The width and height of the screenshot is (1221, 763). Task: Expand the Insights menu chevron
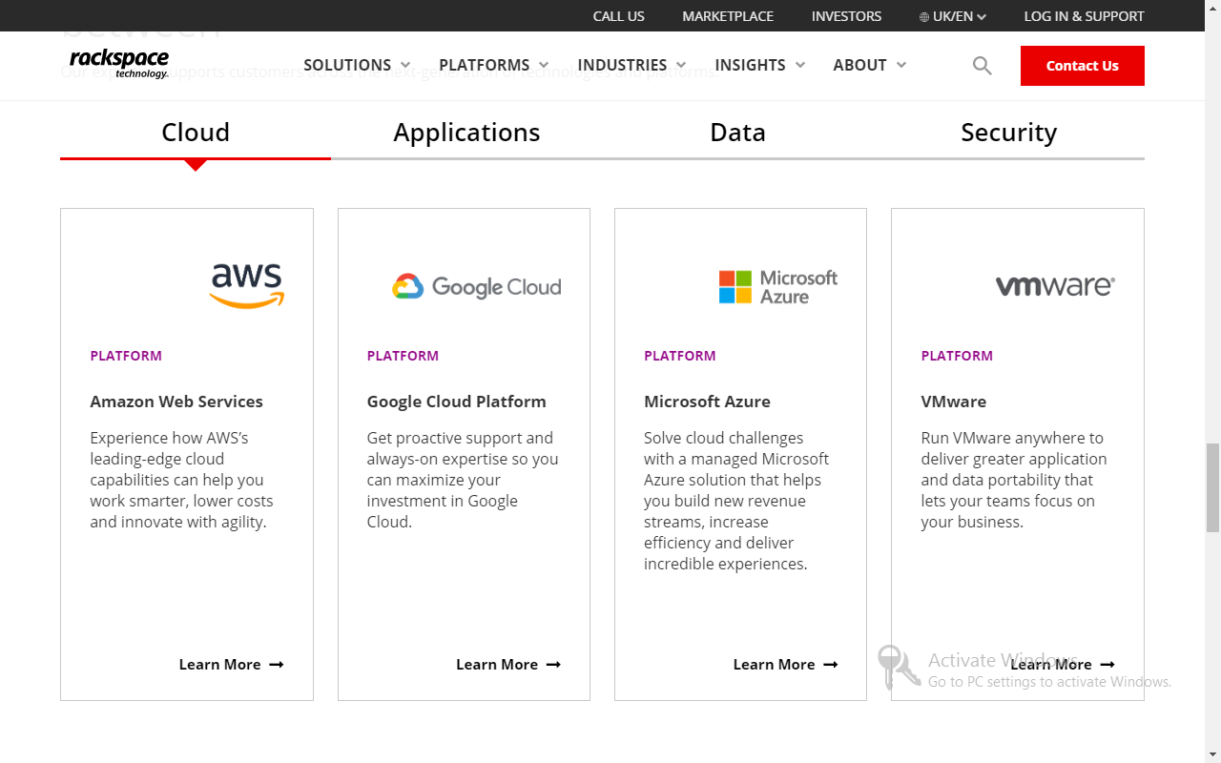click(x=800, y=65)
